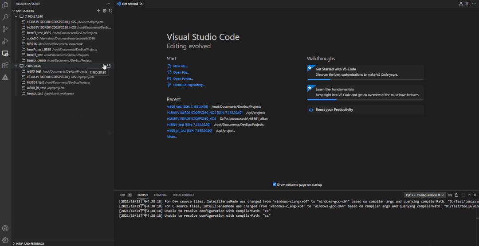Image resolution: width=479 pixels, height=246 pixels.
Task: Open the C/C++ Configuration output channel dropdown
Action: click(424, 195)
